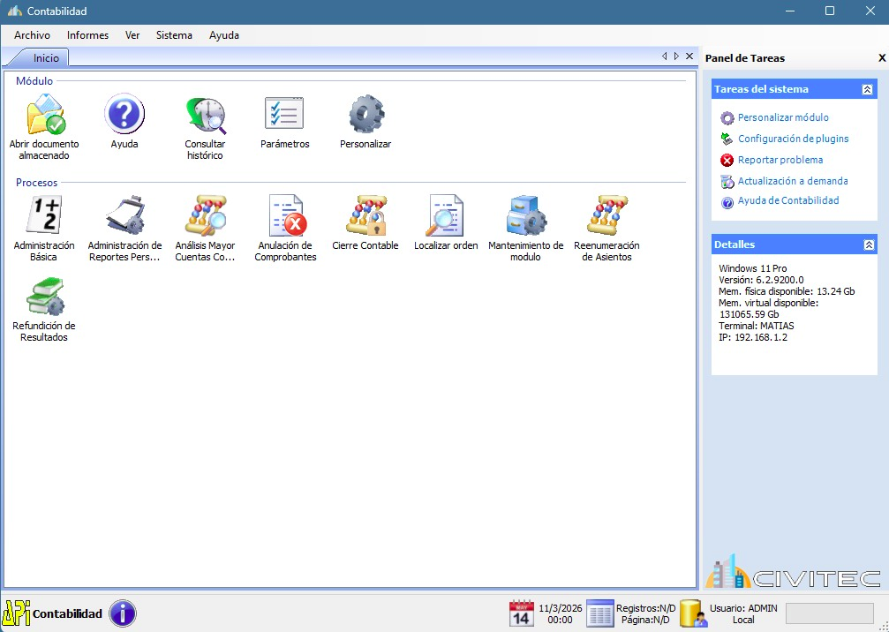This screenshot has width=889, height=632.
Task: Click the Ayuda question mark icon
Action: click(124, 115)
